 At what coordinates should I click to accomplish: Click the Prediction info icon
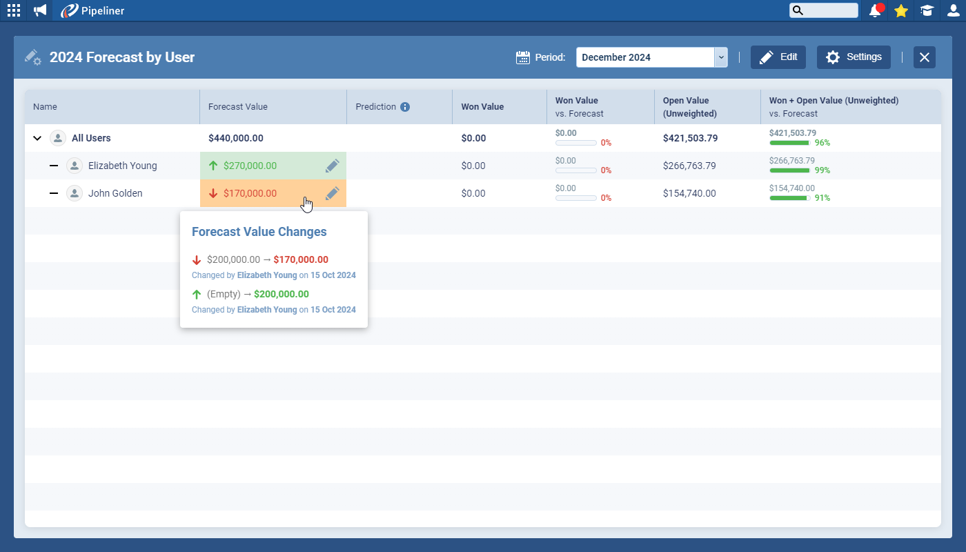point(405,107)
